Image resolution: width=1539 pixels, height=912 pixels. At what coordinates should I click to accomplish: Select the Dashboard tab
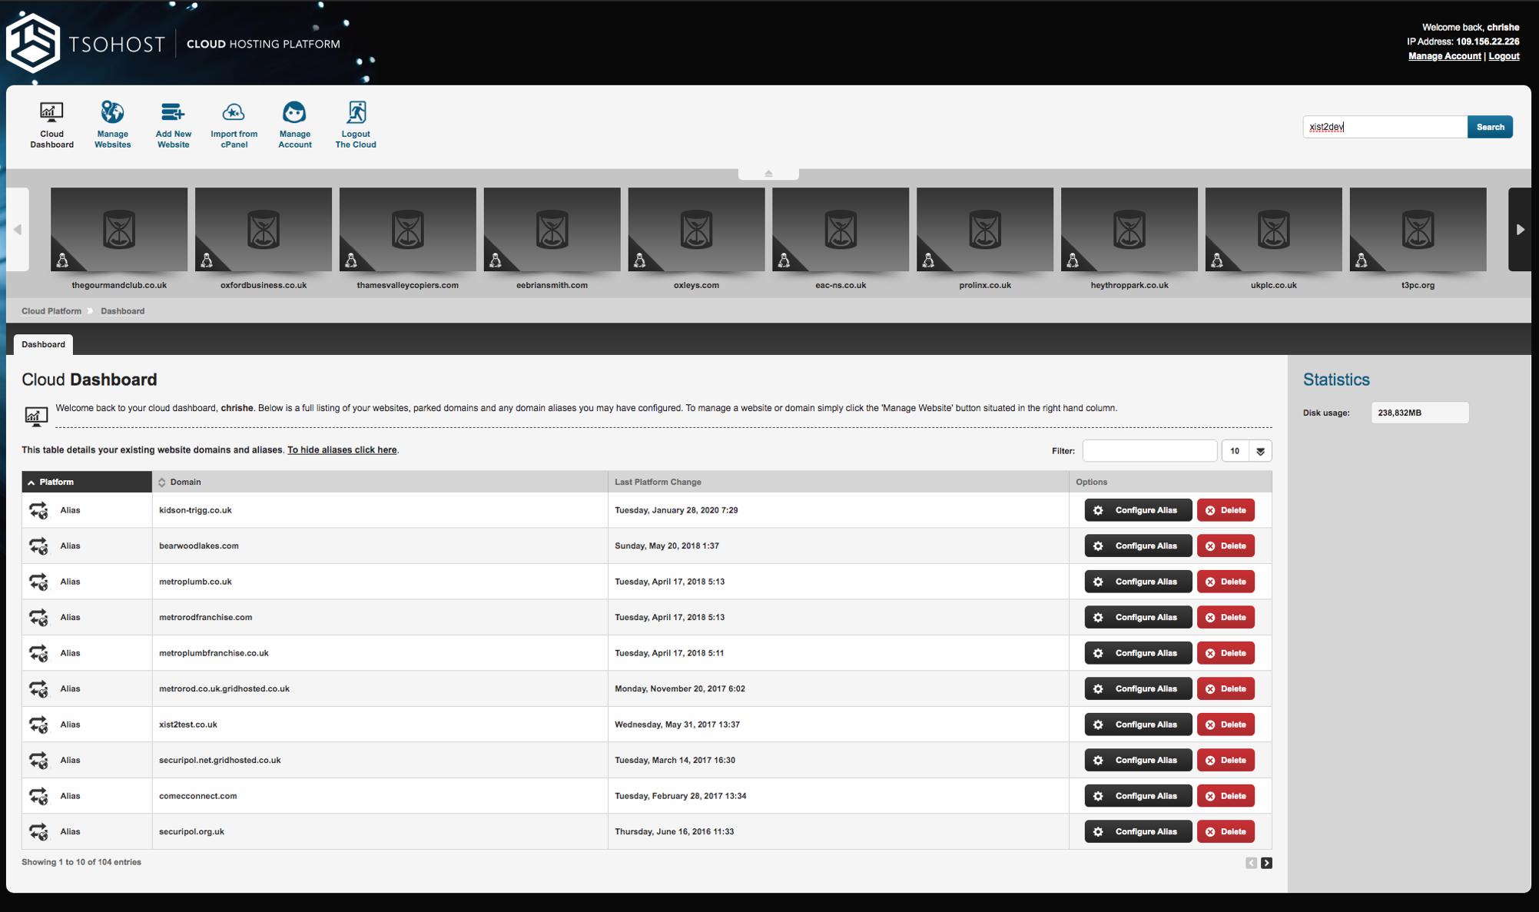[43, 344]
